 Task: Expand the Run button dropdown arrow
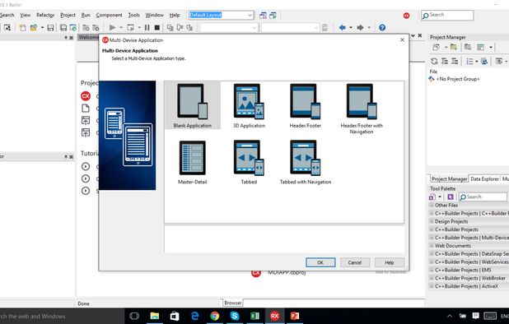pos(121,27)
